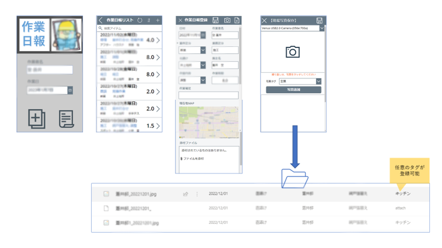Expand the 作業内容 dropdown

[x=203, y=80]
